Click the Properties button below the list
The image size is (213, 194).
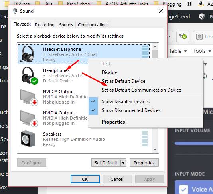point(144,163)
